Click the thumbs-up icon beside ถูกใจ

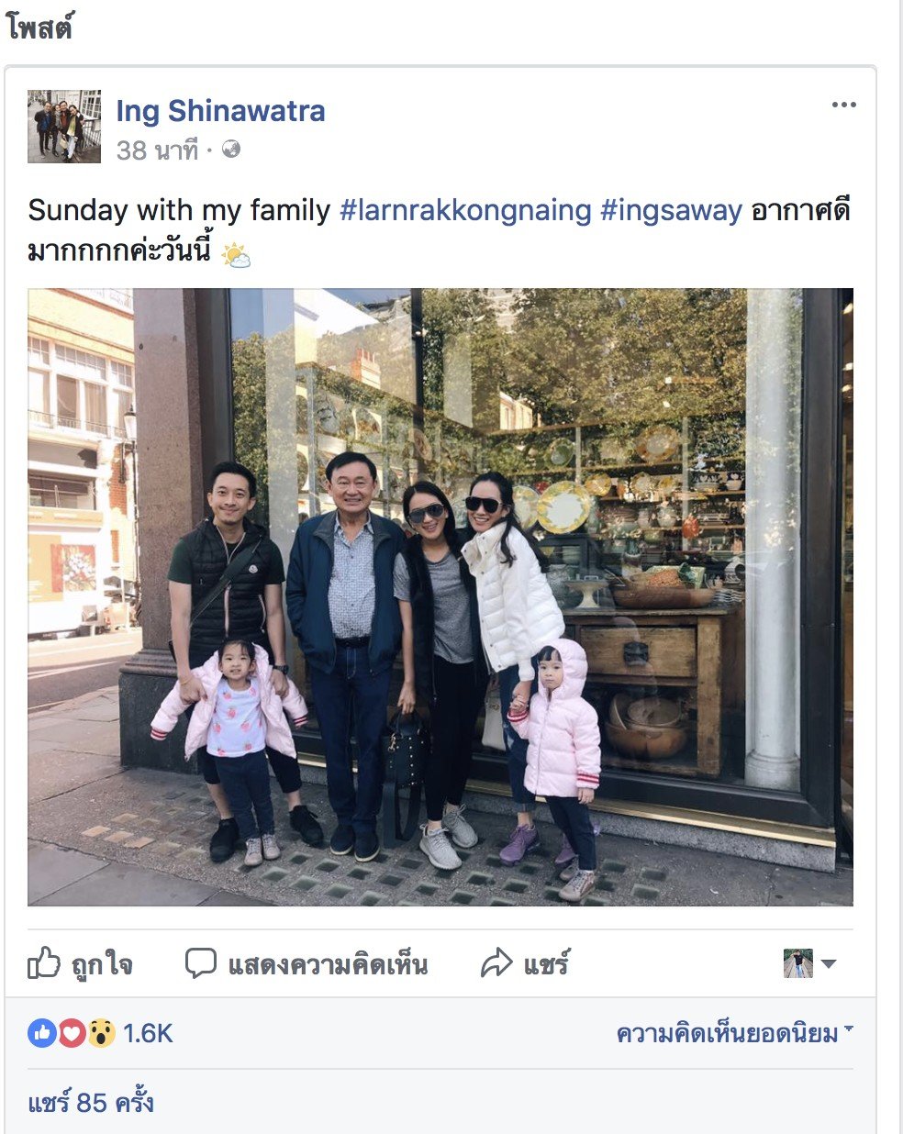(x=44, y=963)
